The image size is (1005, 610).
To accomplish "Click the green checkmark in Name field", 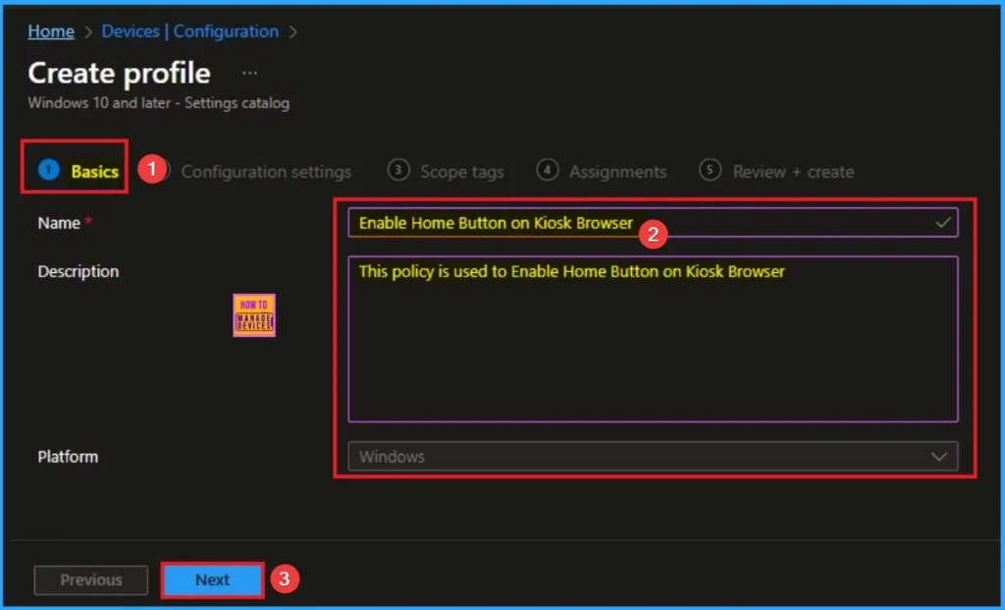I will [943, 223].
